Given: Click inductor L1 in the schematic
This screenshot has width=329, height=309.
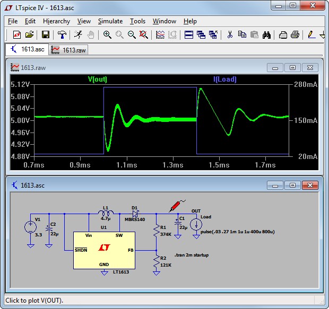Looking at the screenshot, I should [x=106, y=213].
